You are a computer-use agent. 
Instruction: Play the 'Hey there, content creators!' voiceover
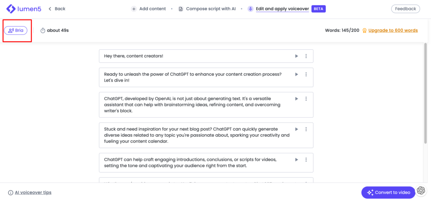pyautogui.click(x=296, y=56)
